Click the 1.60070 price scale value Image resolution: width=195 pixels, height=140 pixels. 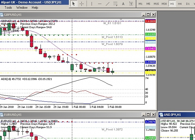pos(151,57)
